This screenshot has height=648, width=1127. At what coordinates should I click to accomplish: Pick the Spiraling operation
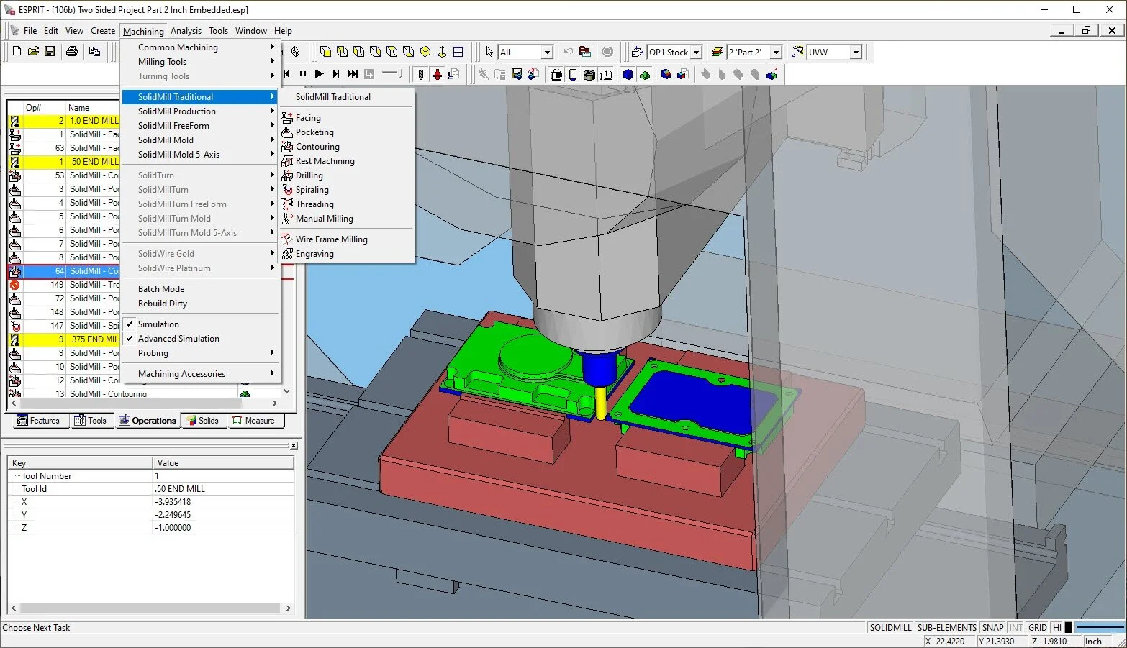(348, 190)
